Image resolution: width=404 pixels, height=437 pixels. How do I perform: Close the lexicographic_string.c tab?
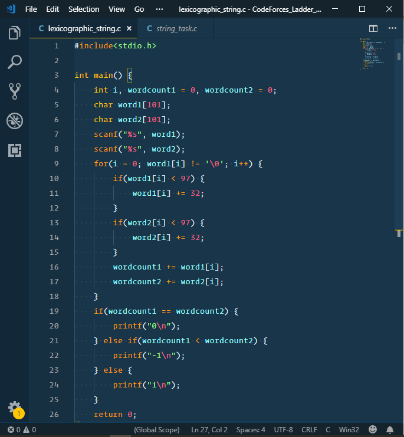129,28
